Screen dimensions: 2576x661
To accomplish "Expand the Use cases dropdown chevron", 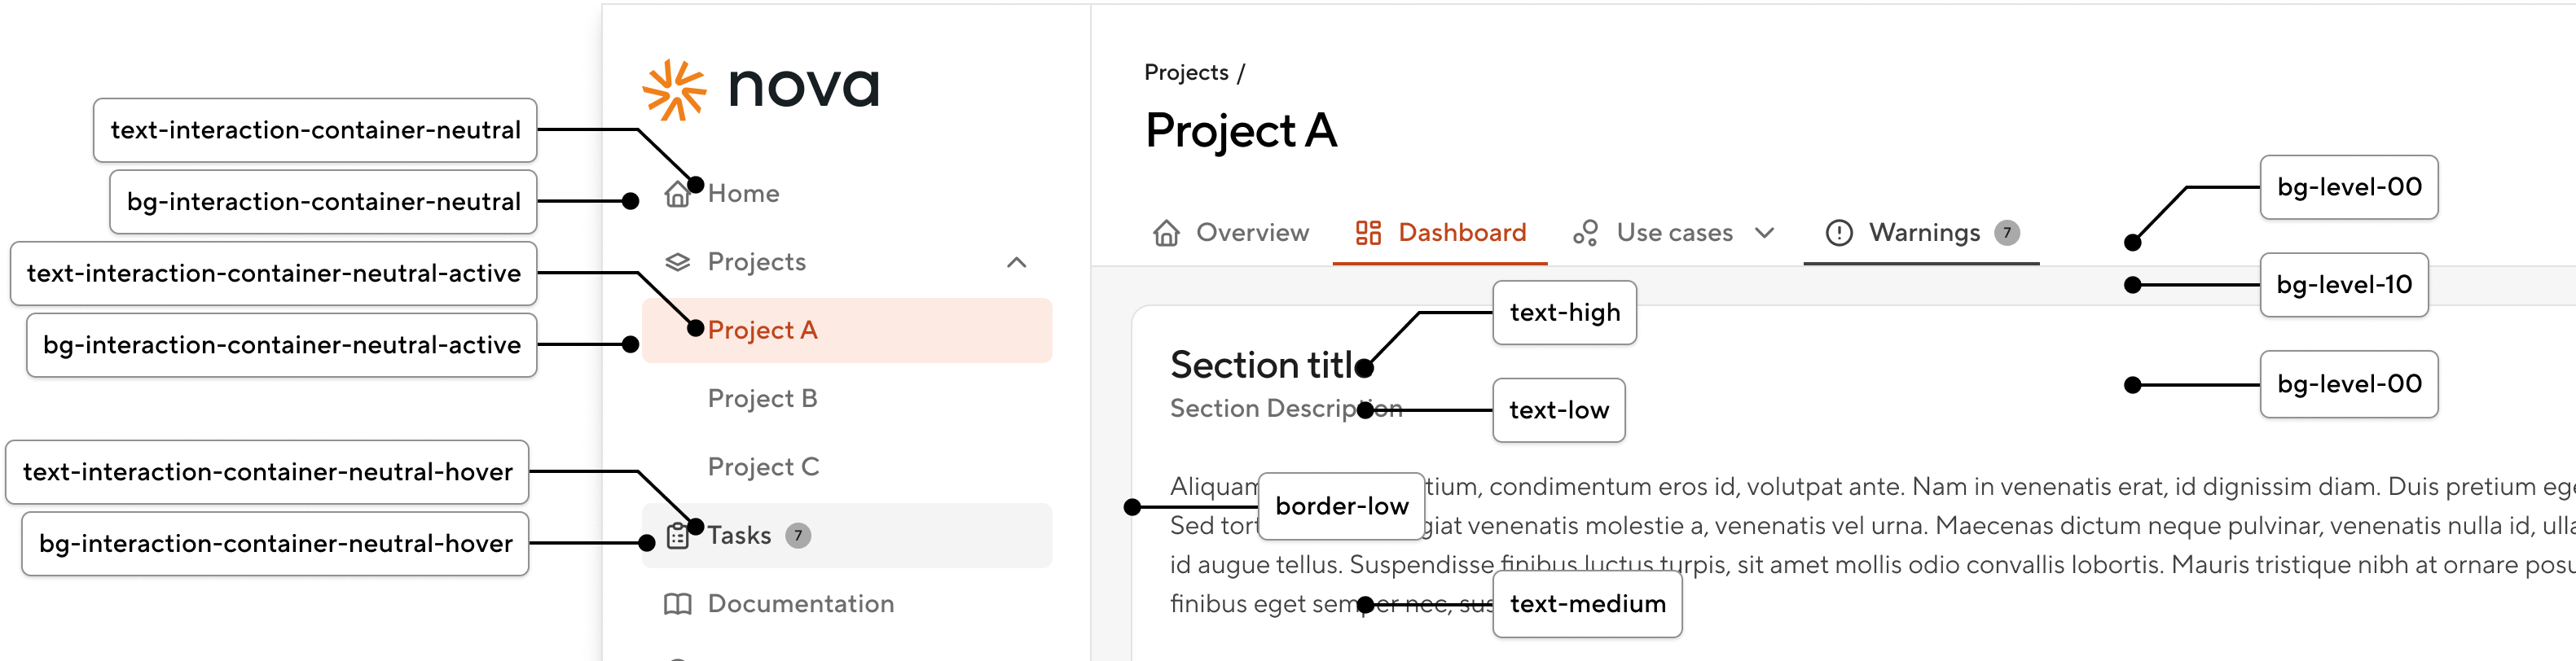I will pyautogui.click(x=1765, y=234).
